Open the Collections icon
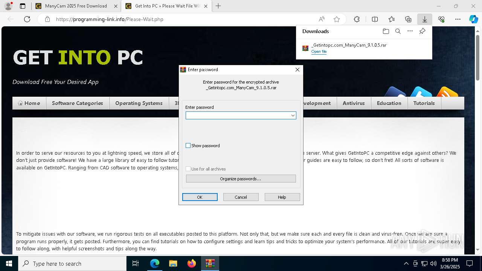Screen dimensions: 482x271 (x=408, y=19)
